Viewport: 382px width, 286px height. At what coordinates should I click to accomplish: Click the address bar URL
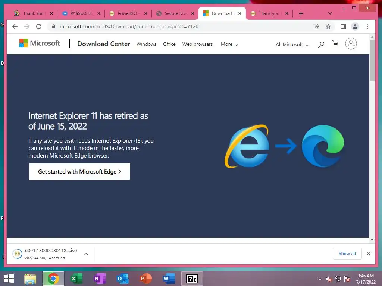[129, 26]
